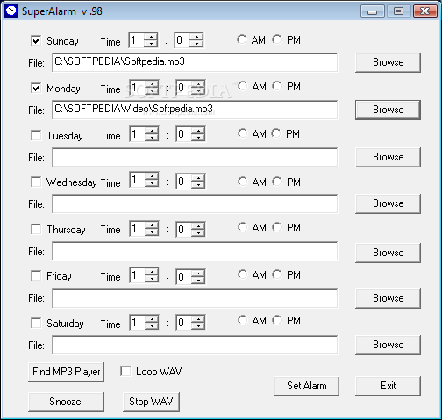Decrease Thursday minute with down arrow
Image resolution: width=442 pixels, height=420 pixels.
point(198,232)
